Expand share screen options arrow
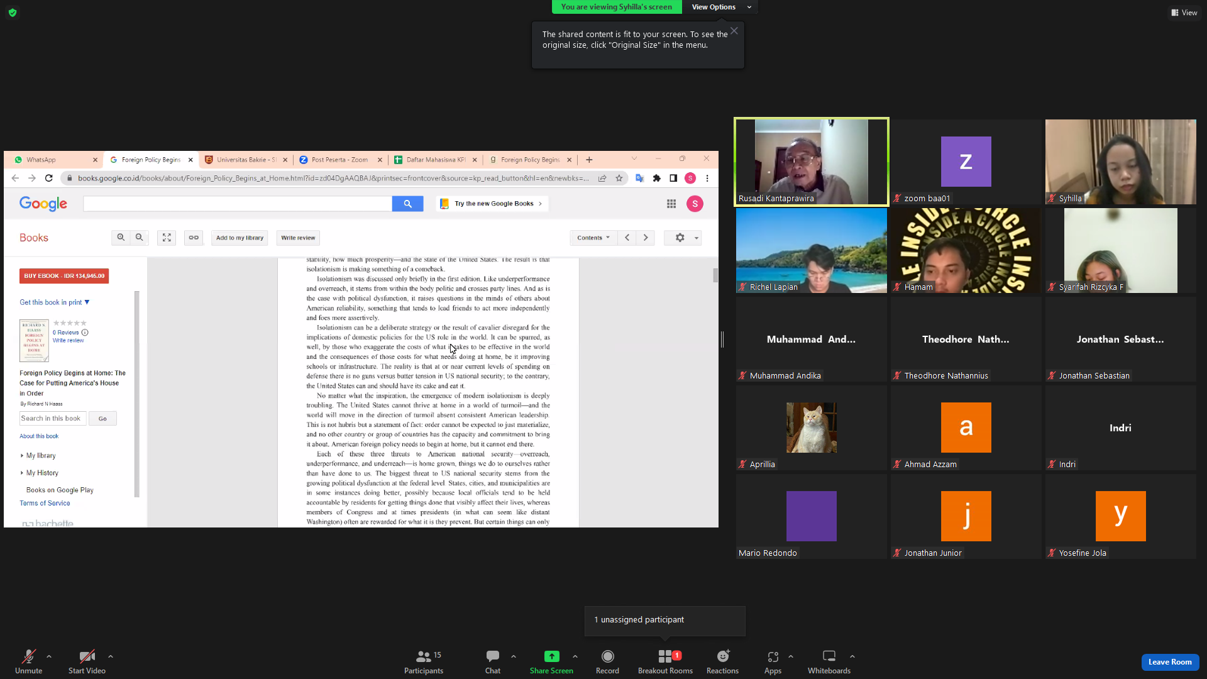This screenshot has width=1207, height=679. tap(575, 656)
